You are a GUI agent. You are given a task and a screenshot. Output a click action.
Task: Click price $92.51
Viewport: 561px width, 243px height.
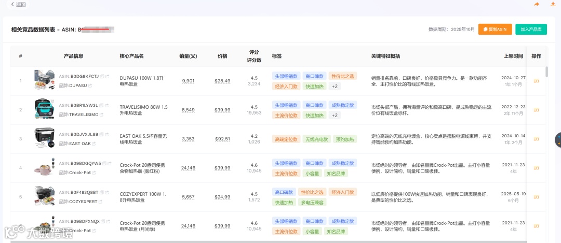click(222, 139)
